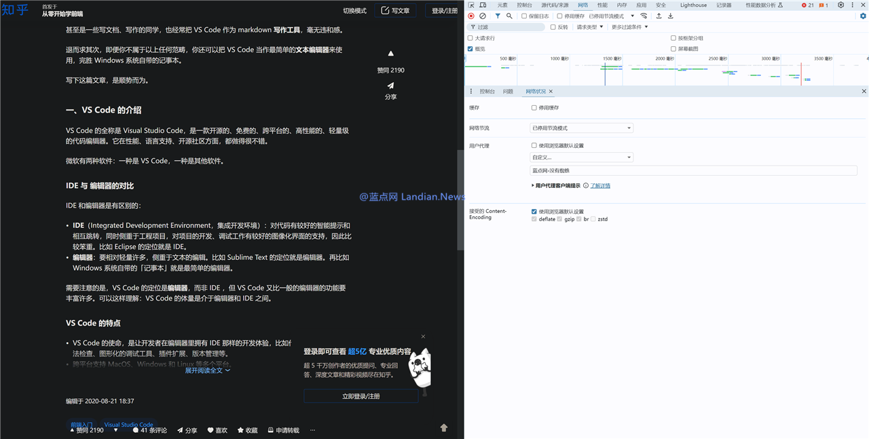
Task: Click 申请转载 in the bottom bar
Action: point(283,430)
